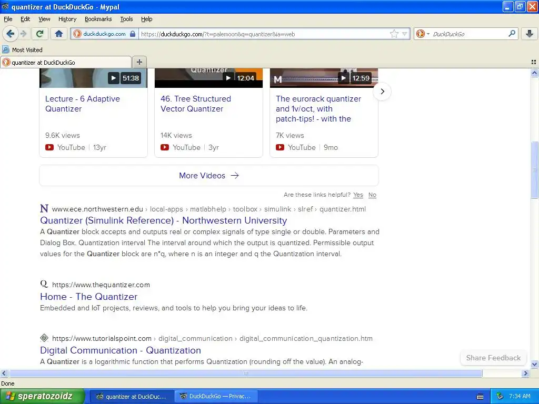Image resolution: width=539 pixels, height=404 pixels.
Task: Click the forward navigation arrow
Action: pos(24,34)
